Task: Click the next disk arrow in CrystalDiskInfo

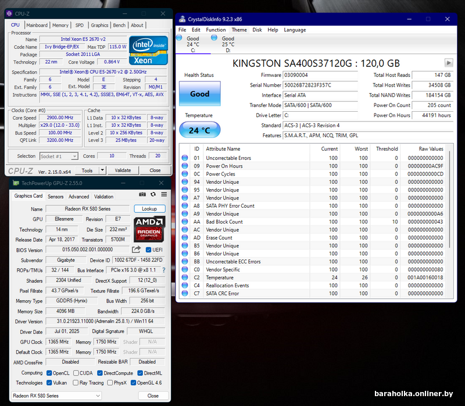Action: 449,63
